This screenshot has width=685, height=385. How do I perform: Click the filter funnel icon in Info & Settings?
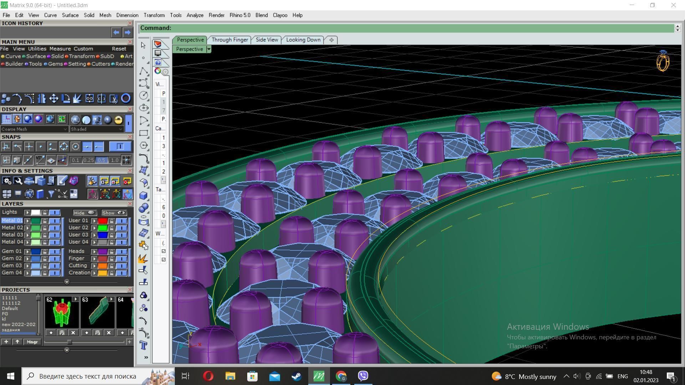[51, 194]
